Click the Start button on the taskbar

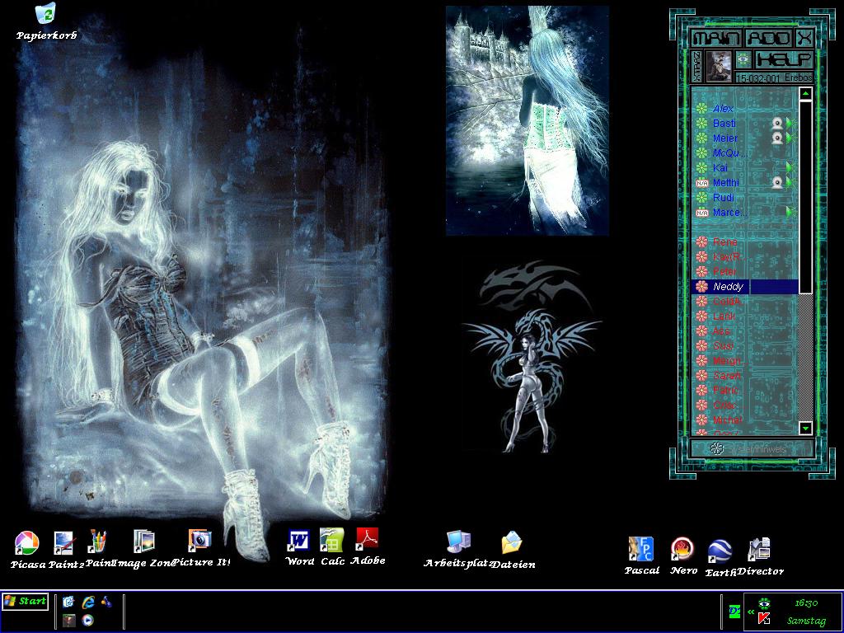25,602
